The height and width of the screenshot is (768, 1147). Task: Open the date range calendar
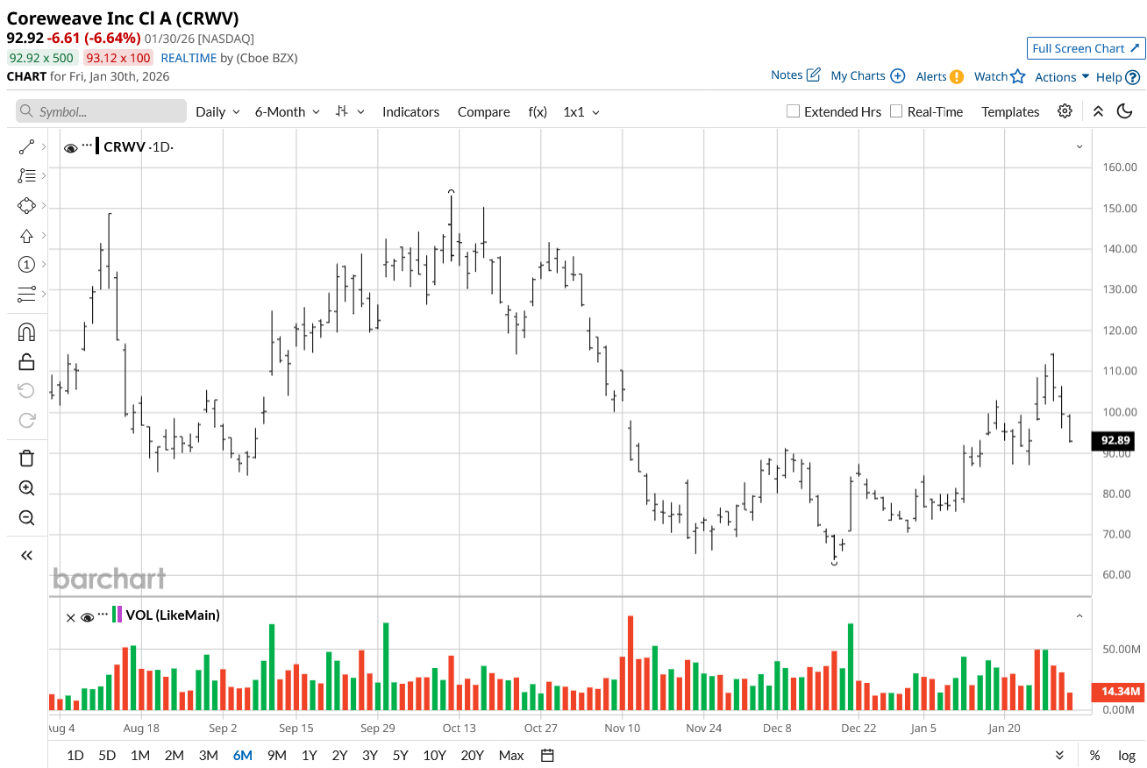pos(548,755)
